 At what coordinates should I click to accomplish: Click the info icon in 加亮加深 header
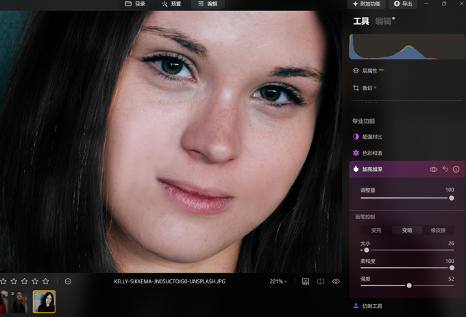(456, 169)
